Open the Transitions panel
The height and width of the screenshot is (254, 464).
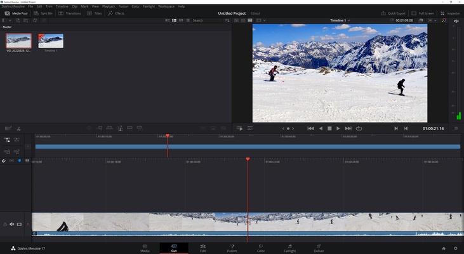tap(70, 13)
